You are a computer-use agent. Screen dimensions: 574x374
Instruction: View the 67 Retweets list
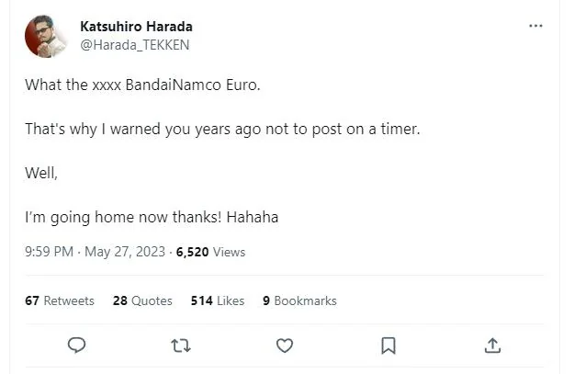coord(60,300)
